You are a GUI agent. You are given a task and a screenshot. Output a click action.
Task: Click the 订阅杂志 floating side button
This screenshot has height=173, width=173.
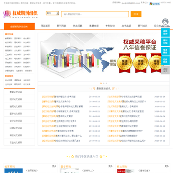click(165, 61)
